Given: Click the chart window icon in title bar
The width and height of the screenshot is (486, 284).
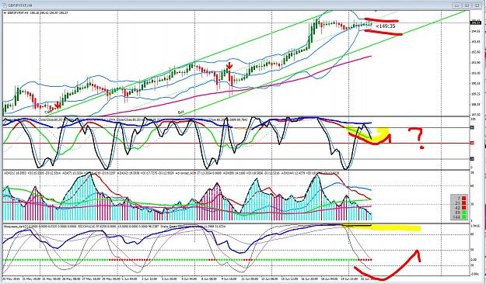Looking at the screenshot, I should (x=5, y=5).
